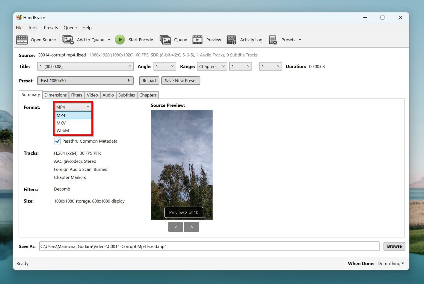The image size is (424, 284).
Task: Click the HandBrake pineapple title bar icon
Action: [18, 17]
